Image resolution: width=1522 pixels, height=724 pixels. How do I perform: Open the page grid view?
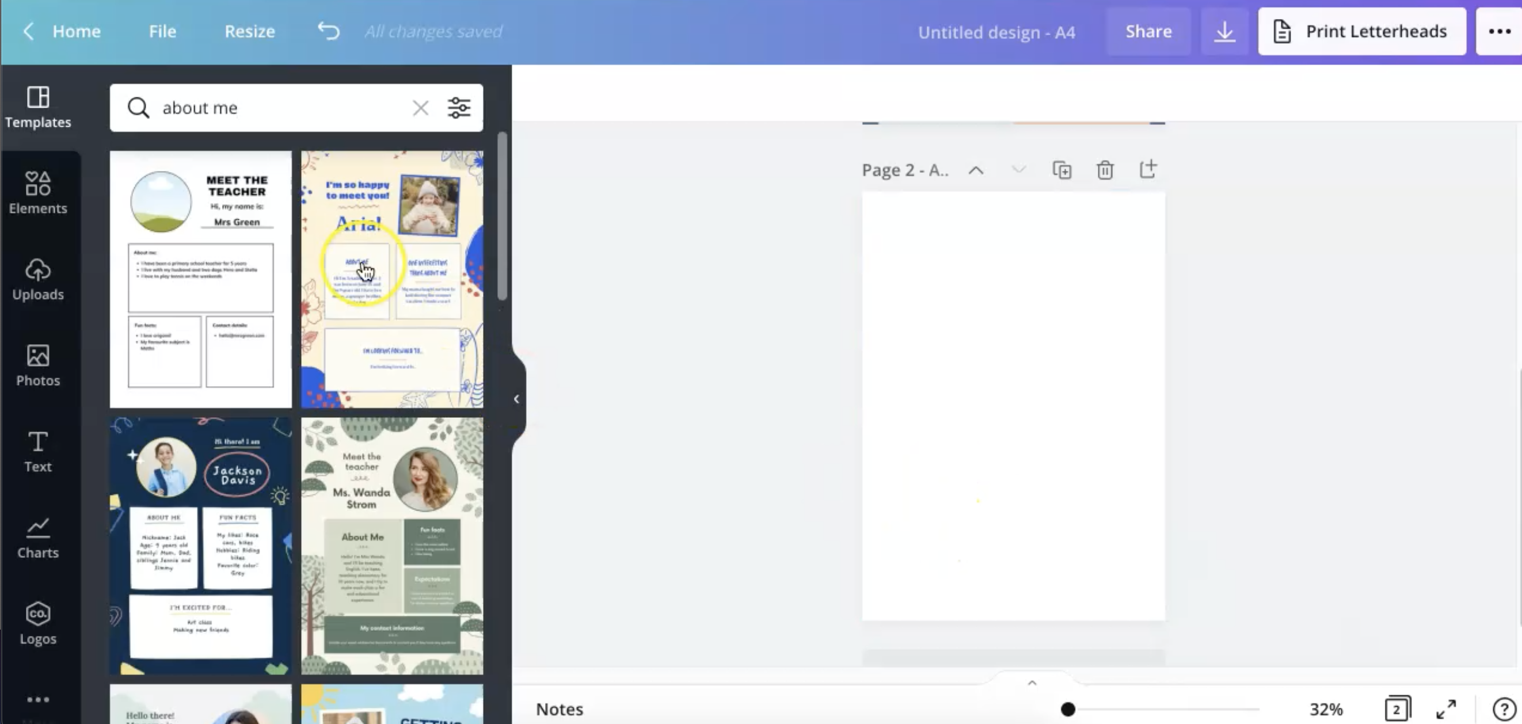1397,708
